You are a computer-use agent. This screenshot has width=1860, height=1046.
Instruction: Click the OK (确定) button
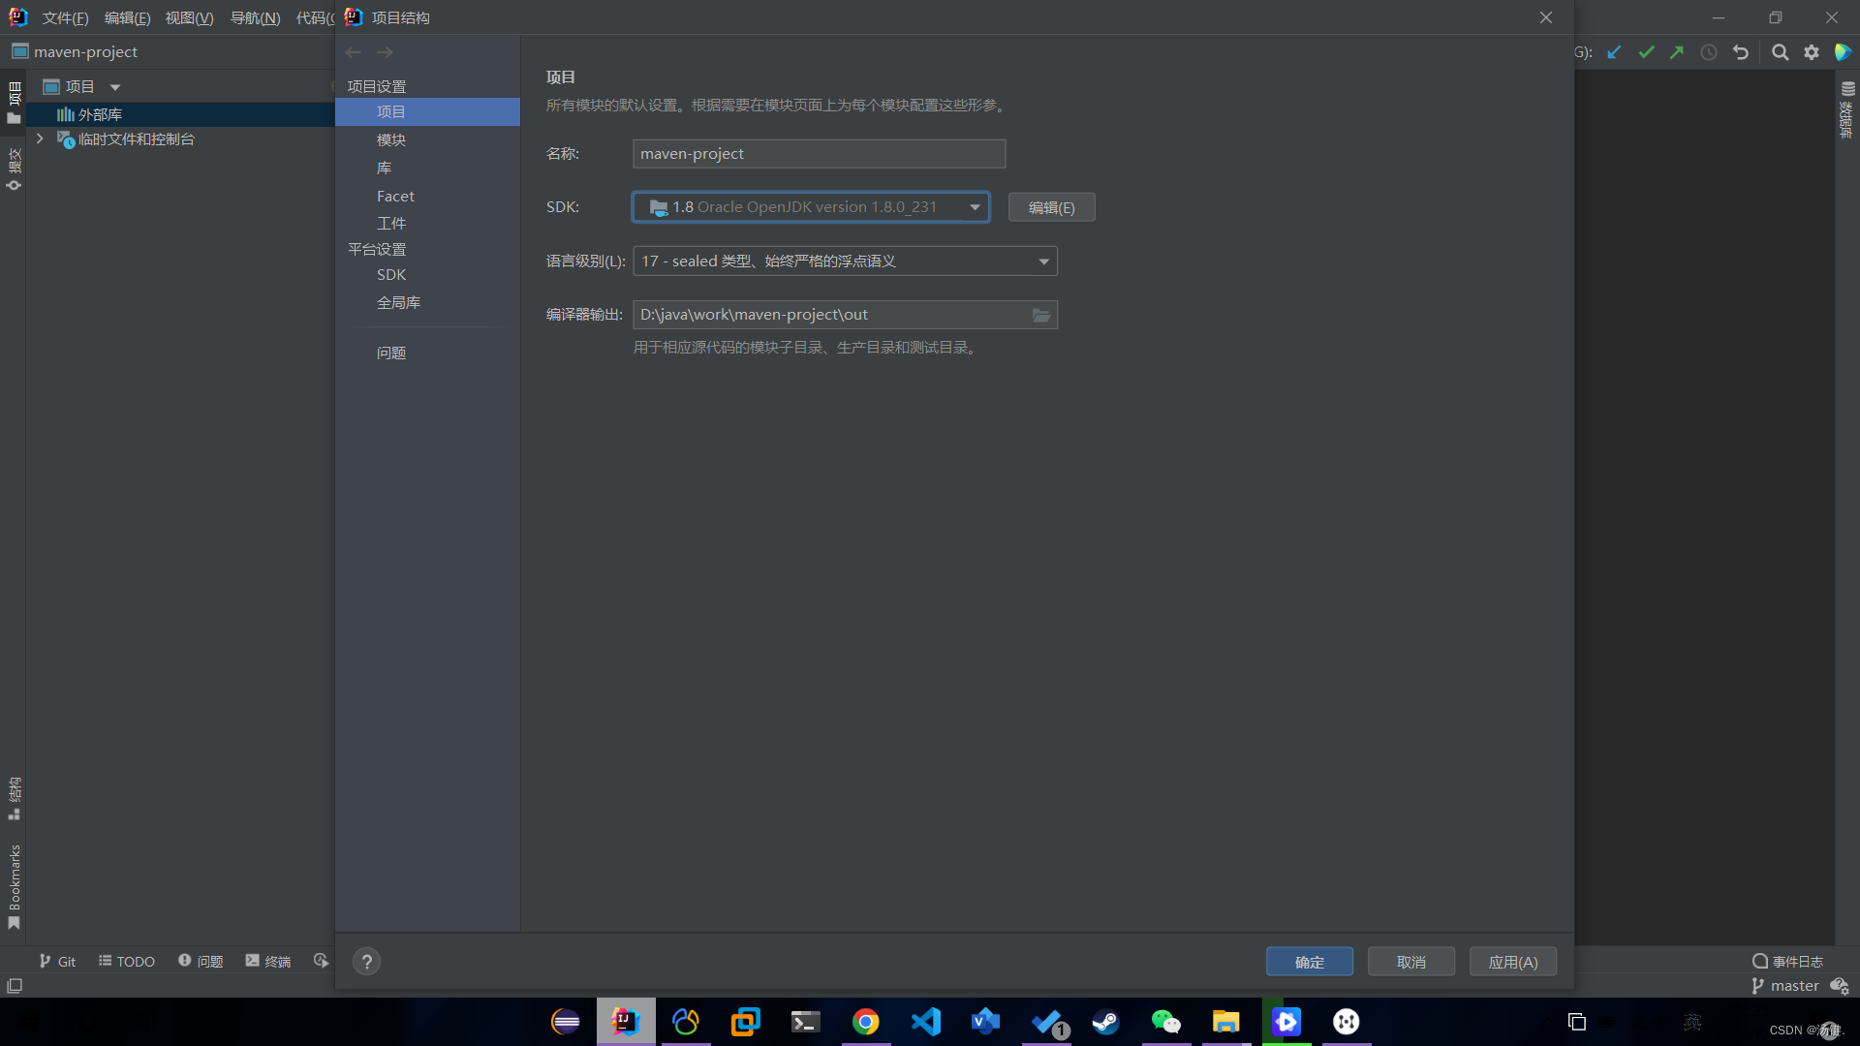(1310, 962)
